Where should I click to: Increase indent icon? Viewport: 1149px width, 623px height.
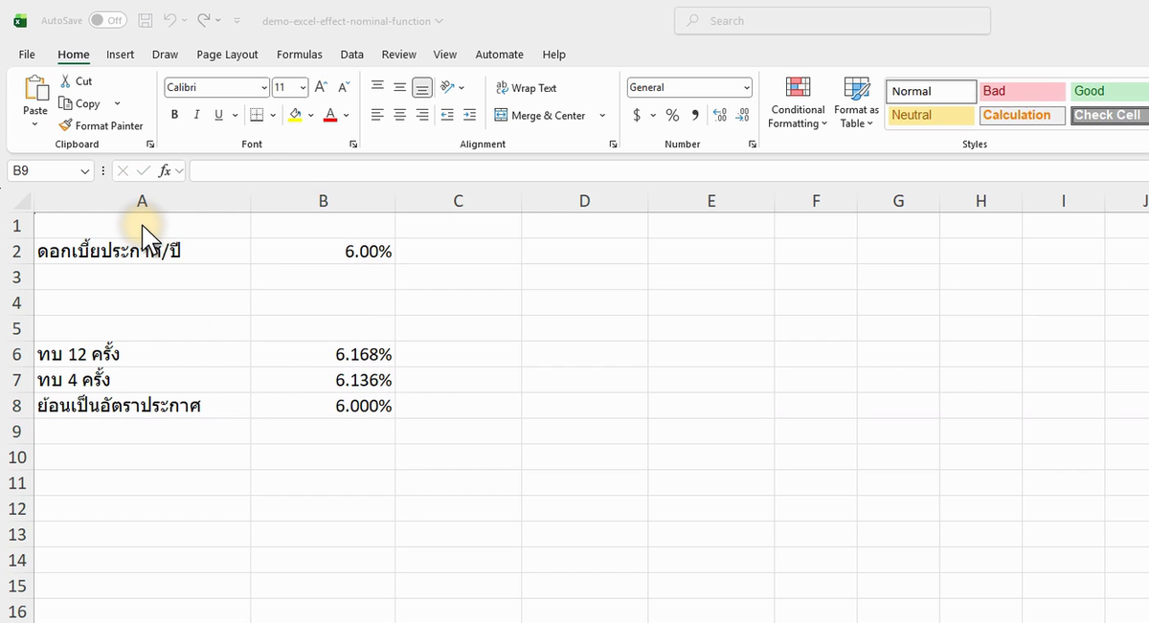point(469,115)
